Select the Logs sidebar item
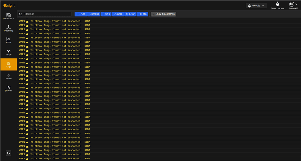 pos(8,64)
